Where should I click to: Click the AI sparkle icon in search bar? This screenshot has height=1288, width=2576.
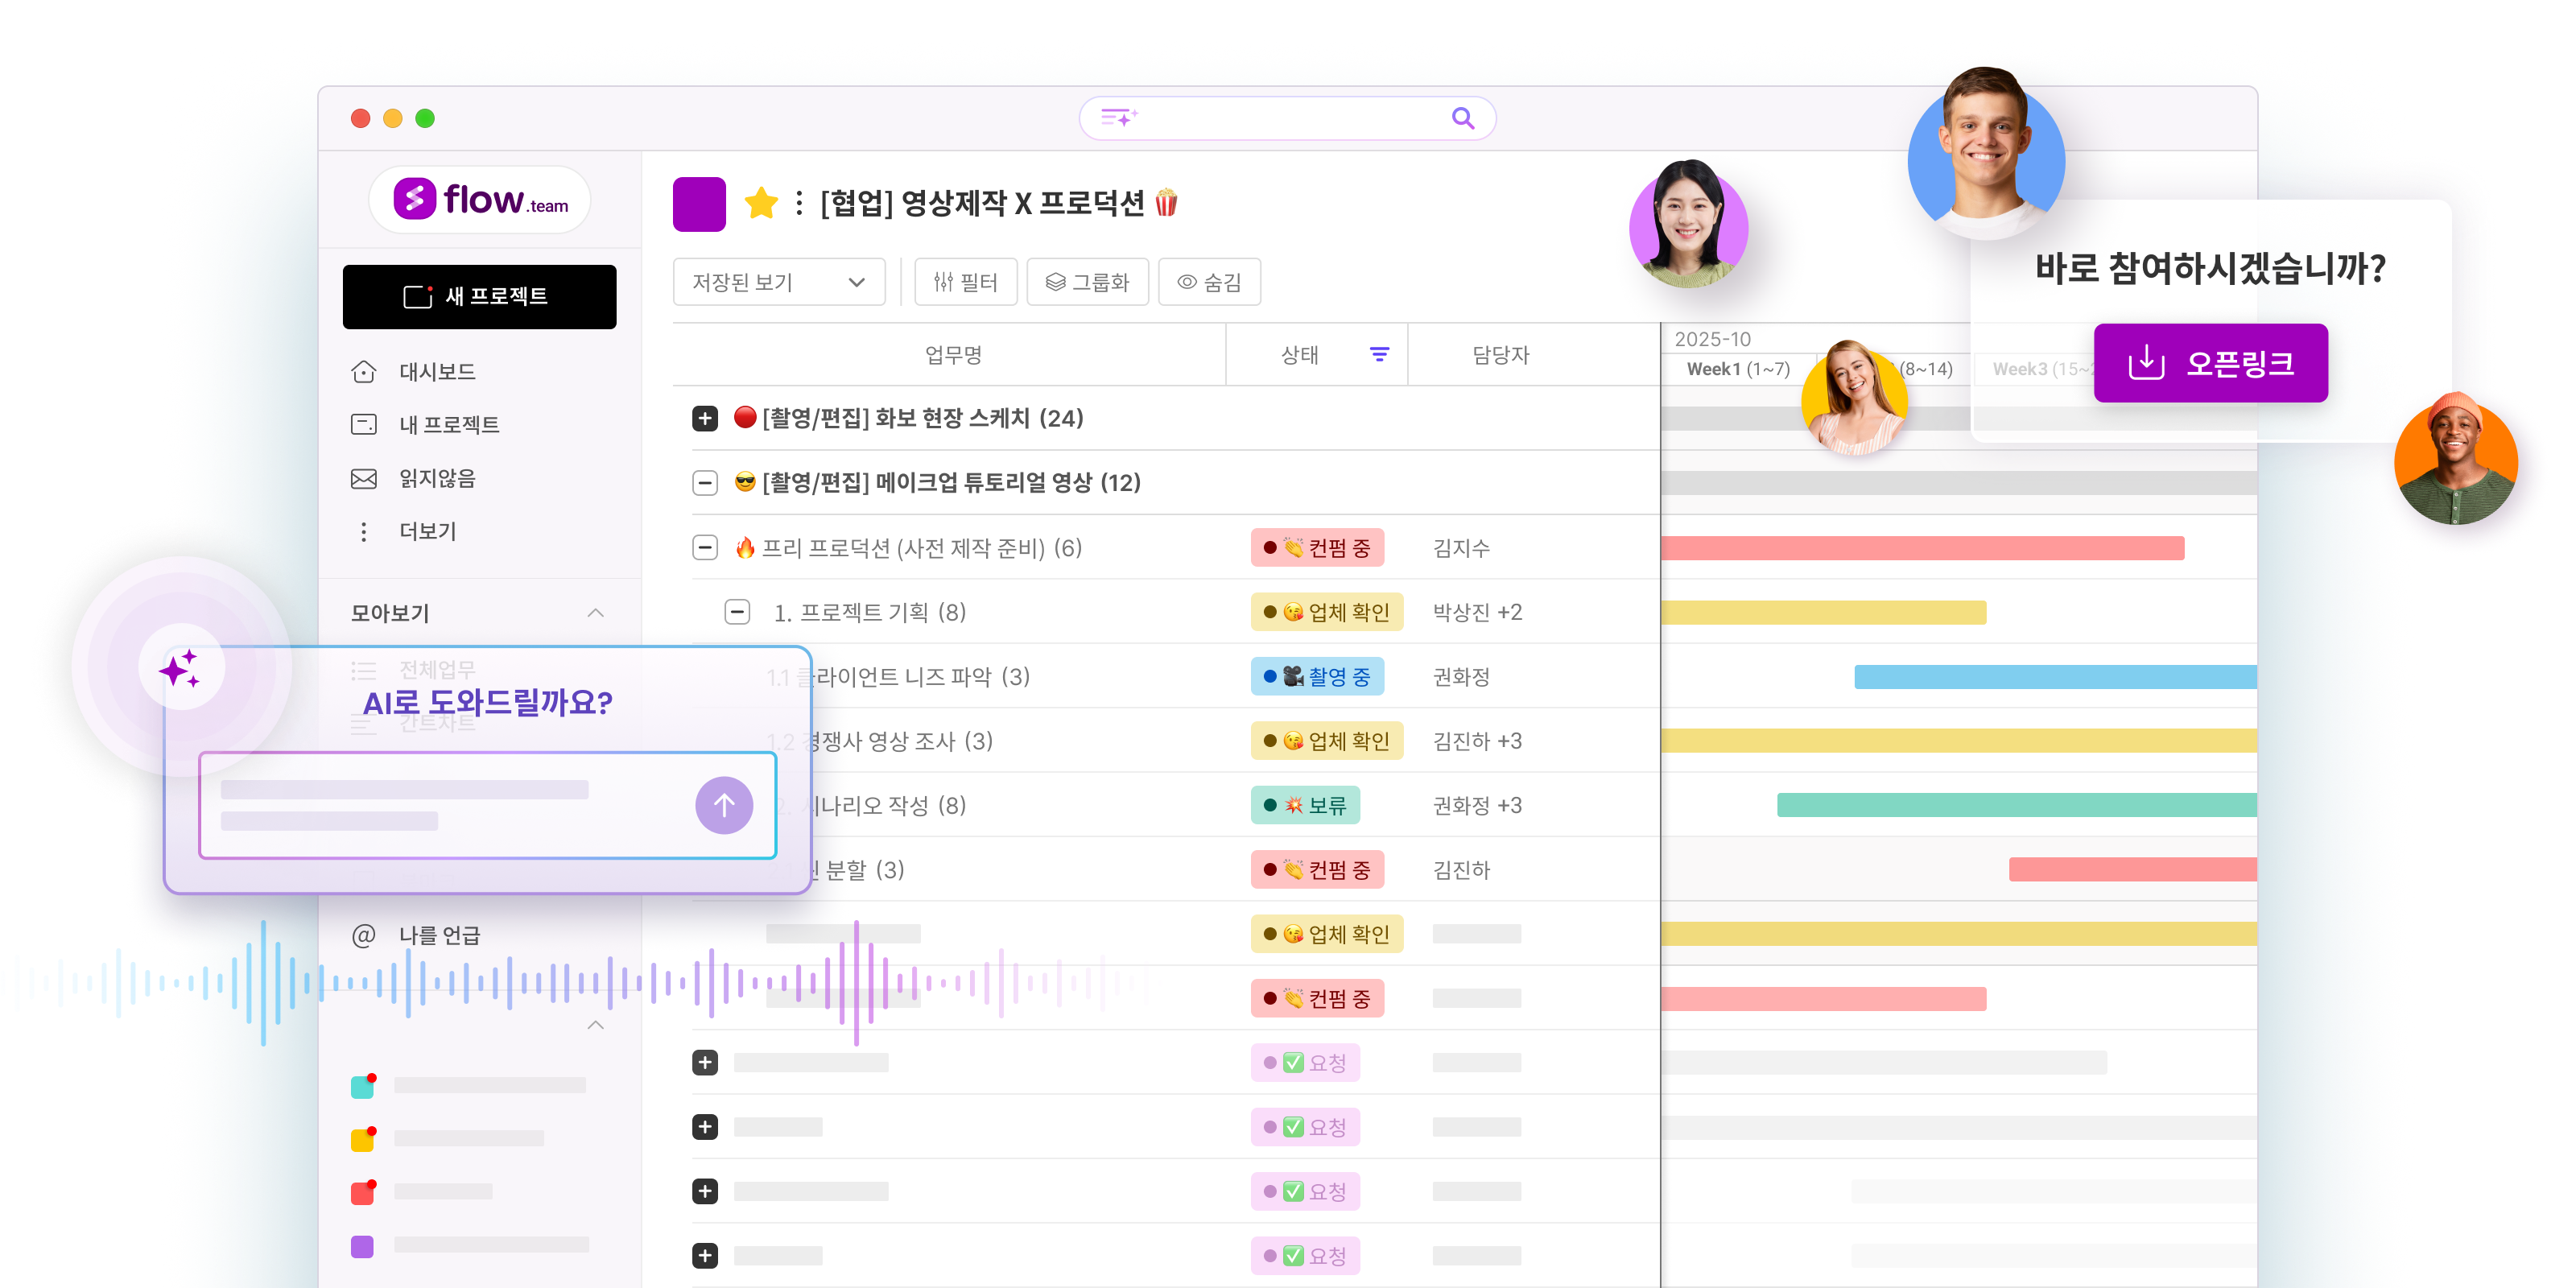[x=1119, y=118]
